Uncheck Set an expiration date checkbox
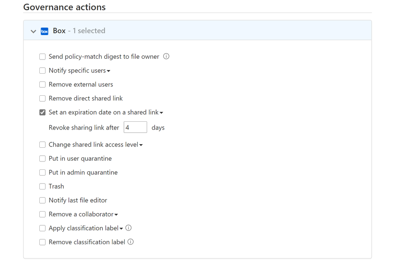The image size is (393, 260). click(x=42, y=112)
